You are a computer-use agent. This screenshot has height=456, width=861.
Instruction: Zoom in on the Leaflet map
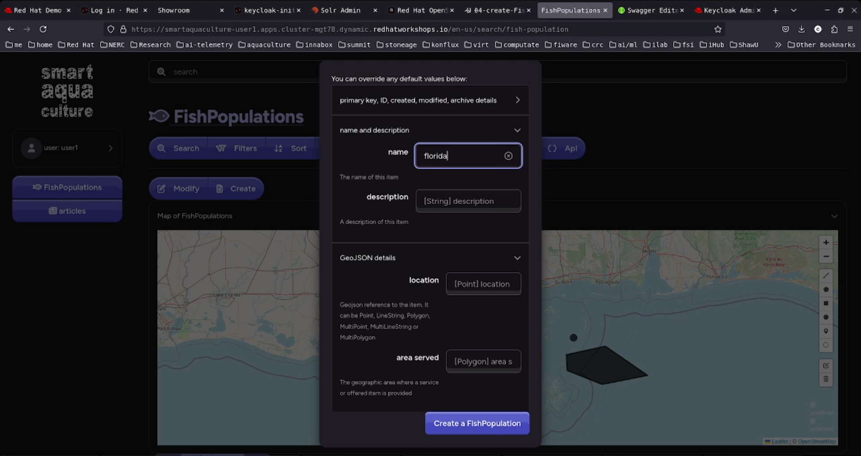click(826, 242)
